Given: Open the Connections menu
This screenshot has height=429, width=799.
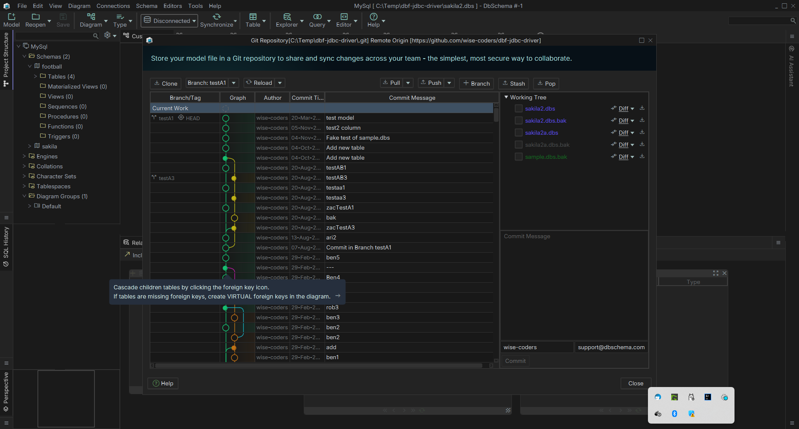Looking at the screenshot, I should pos(113,6).
